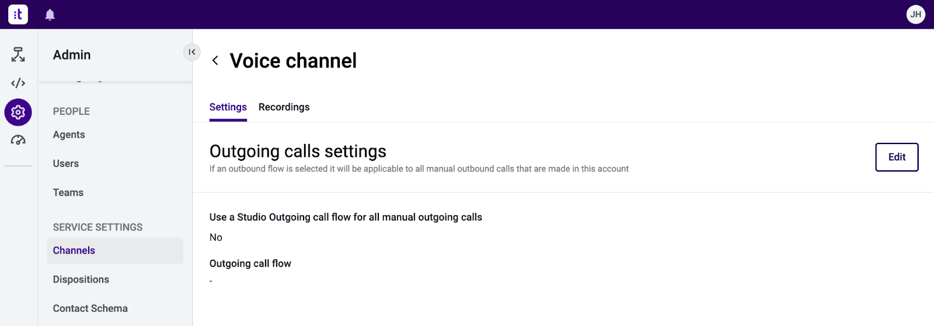This screenshot has height=326, width=934.
Task: Open the Contact Schema page
Action: tap(90, 309)
